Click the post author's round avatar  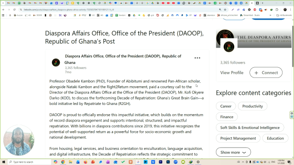tap(56, 62)
